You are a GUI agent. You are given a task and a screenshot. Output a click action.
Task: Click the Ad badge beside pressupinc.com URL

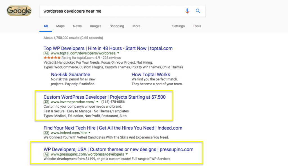click(46, 155)
